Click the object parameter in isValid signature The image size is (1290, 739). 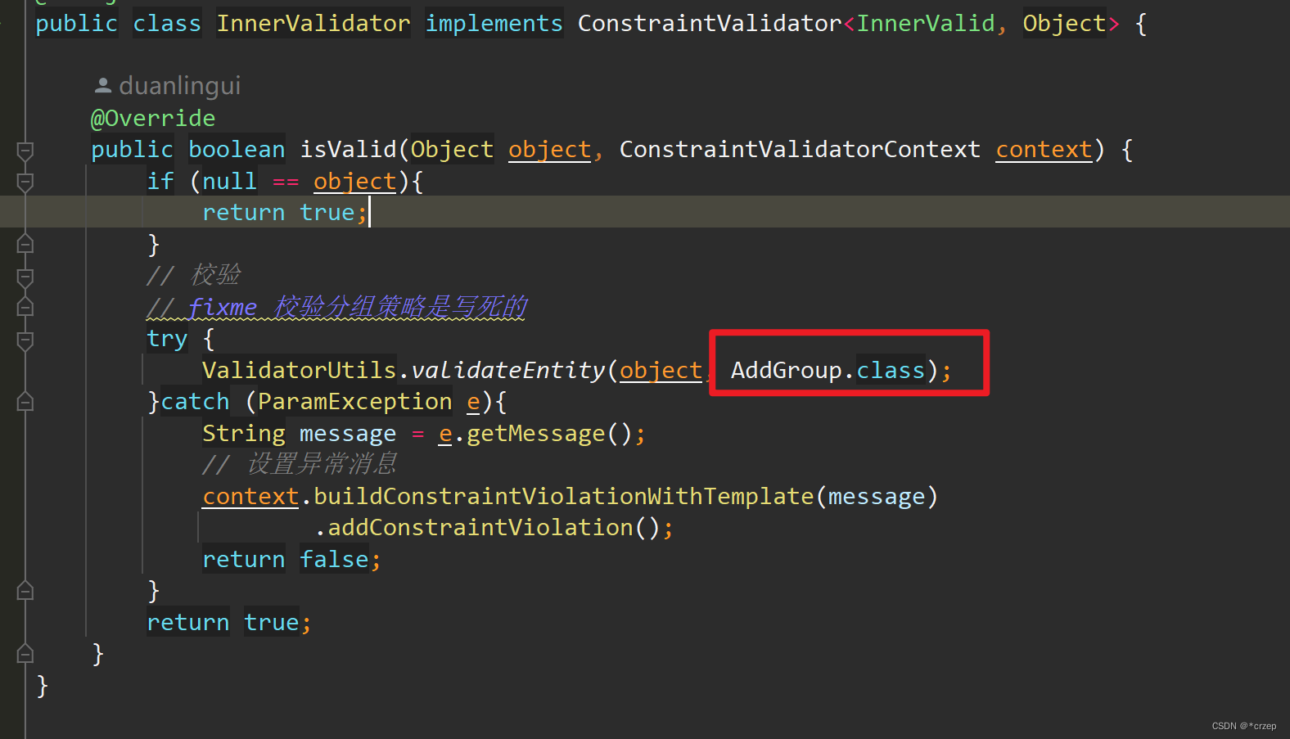coord(549,150)
